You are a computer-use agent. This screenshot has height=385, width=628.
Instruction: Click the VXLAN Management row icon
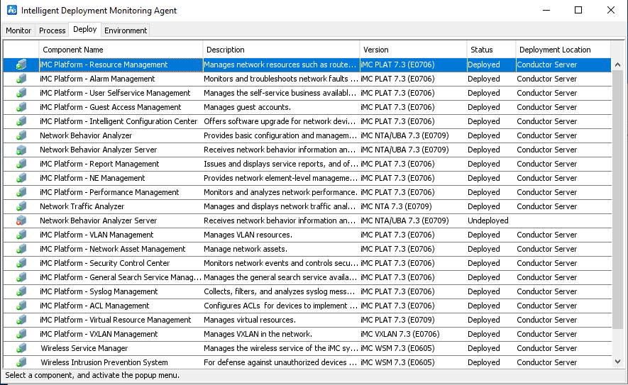click(21, 334)
